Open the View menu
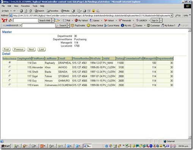 (x=16, y=6)
